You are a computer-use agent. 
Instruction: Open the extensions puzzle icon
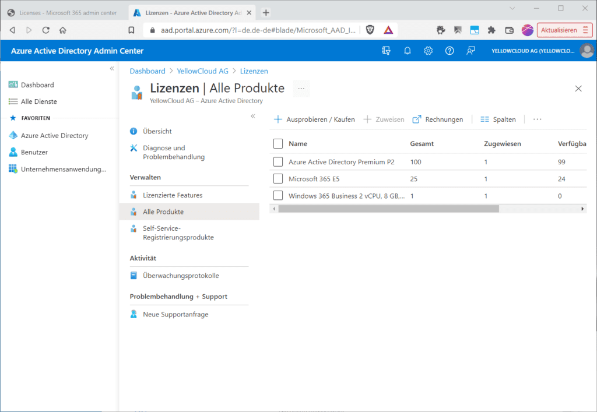pos(491,30)
